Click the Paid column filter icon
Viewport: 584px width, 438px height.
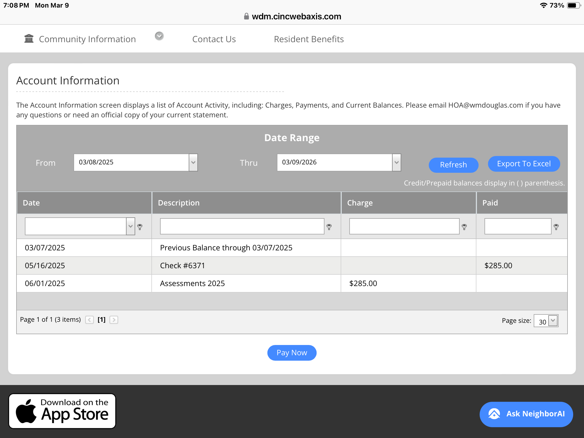(x=556, y=227)
